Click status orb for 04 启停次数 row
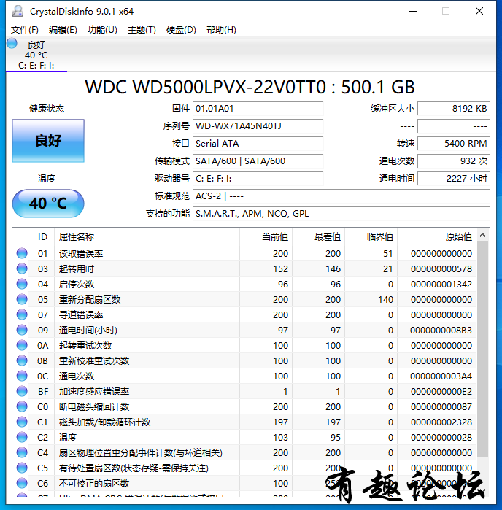 point(22,284)
